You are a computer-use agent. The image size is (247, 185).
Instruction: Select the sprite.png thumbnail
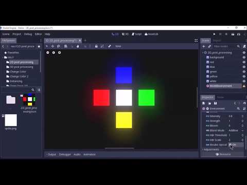point(11,120)
